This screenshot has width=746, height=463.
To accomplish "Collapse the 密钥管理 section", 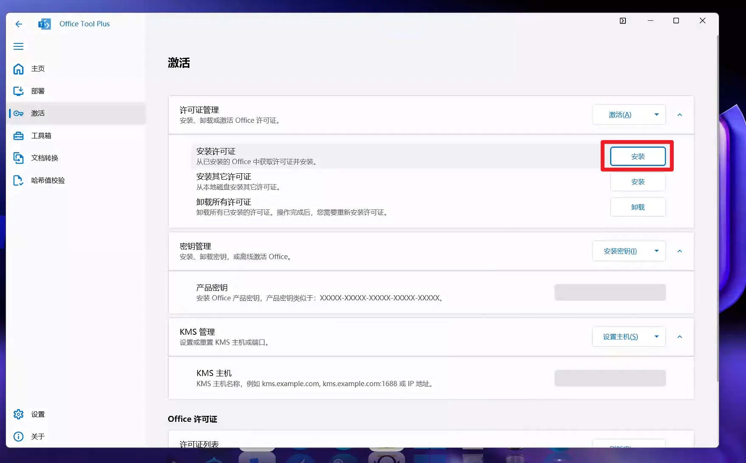I will [680, 251].
